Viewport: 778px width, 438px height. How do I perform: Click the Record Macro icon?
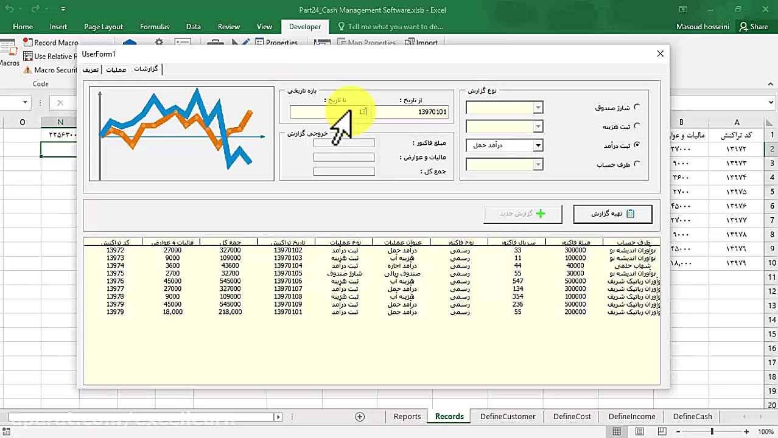(x=28, y=43)
